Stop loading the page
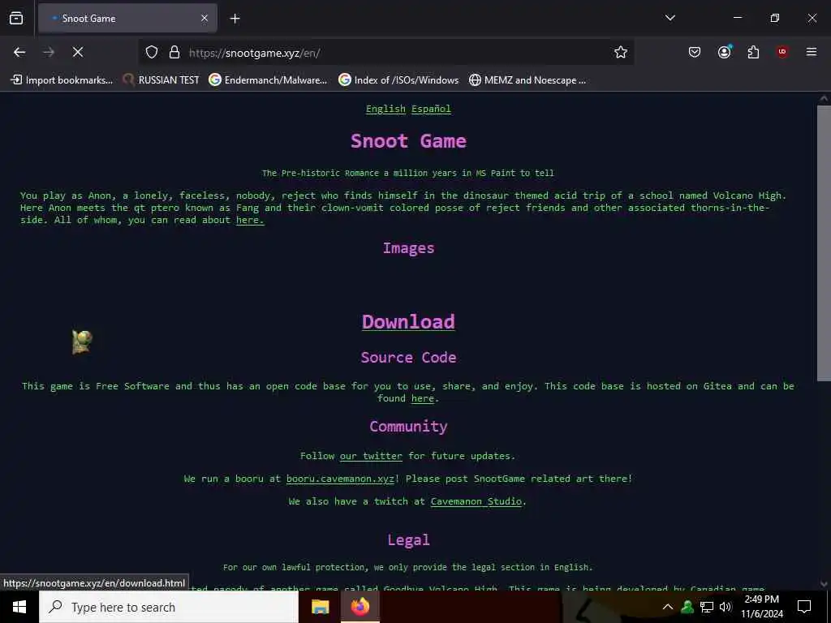This screenshot has width=831, height=623. click(77, 52)
